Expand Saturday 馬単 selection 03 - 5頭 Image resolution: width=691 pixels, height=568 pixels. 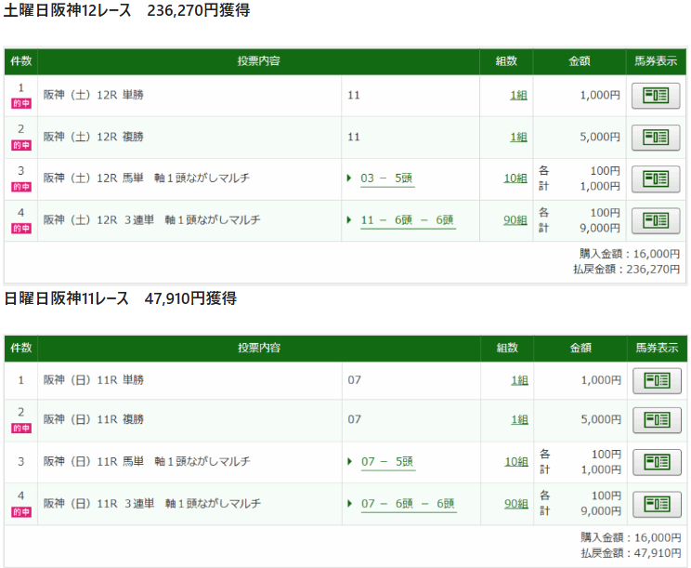click(x=386, y=178)
